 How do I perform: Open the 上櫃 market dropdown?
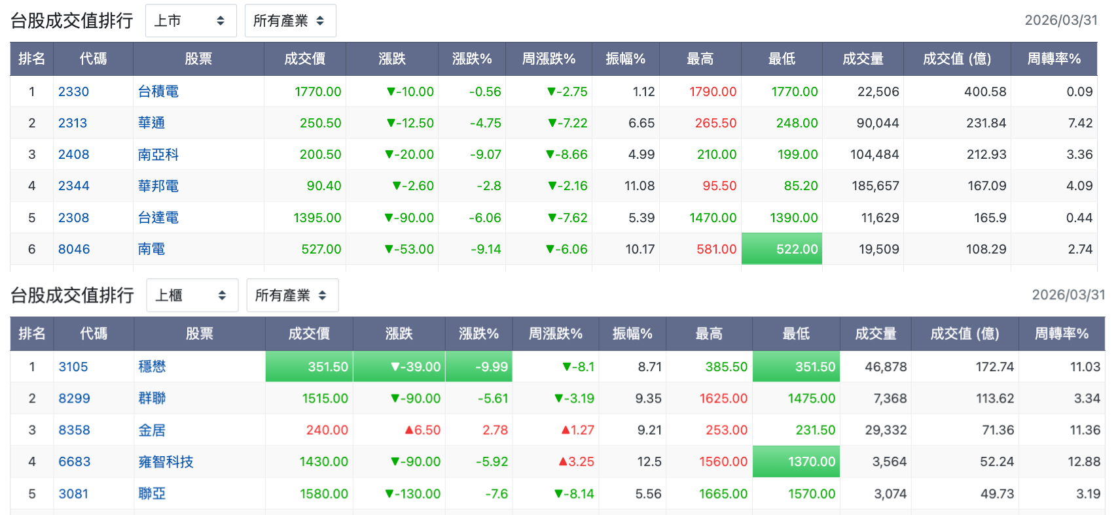pyautogui.click(x=192, y=295)
